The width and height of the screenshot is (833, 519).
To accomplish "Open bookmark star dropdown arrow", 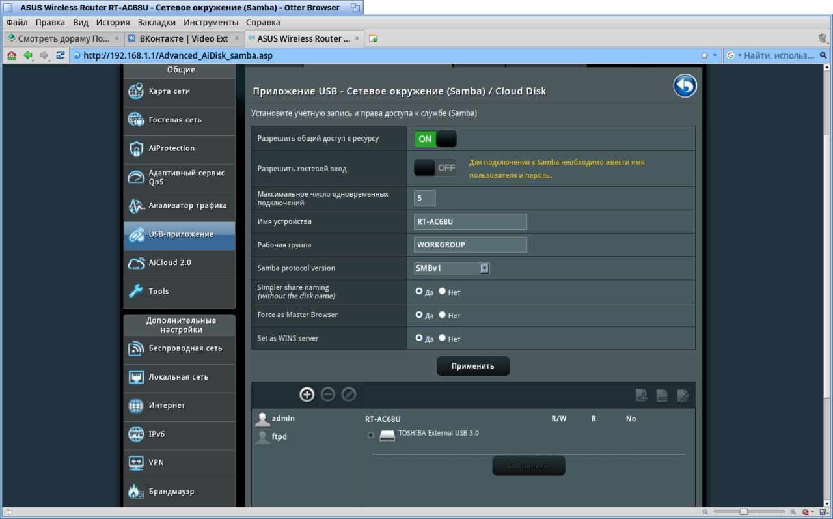I will tap(715, 56).
